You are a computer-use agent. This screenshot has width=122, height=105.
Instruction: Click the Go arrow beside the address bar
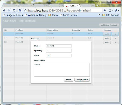(x=105, y=10)
